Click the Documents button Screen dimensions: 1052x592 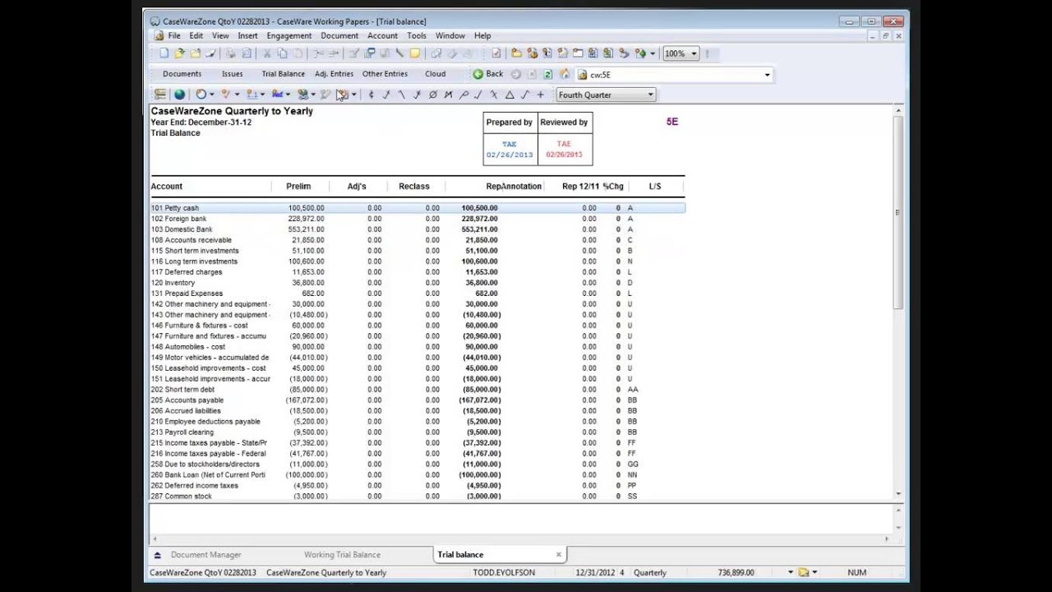(x=182, y=74)
